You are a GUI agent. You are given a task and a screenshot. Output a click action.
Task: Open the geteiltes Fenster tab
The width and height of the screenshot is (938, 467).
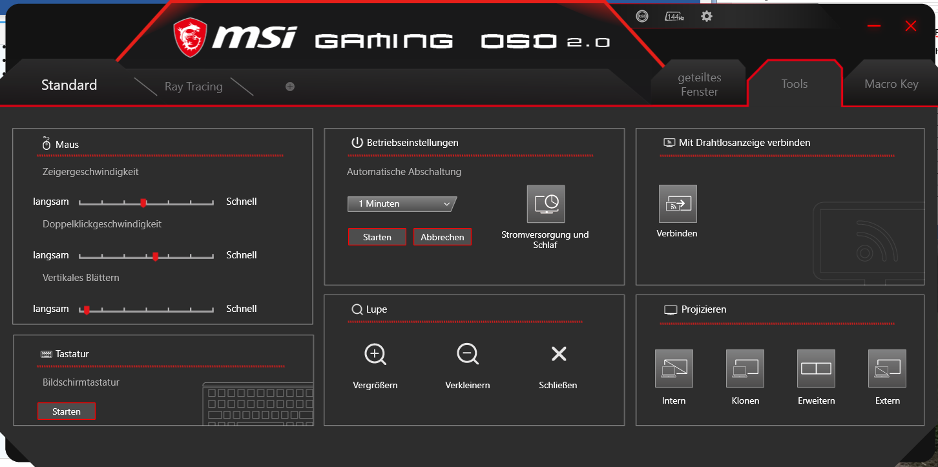(700, 85)
